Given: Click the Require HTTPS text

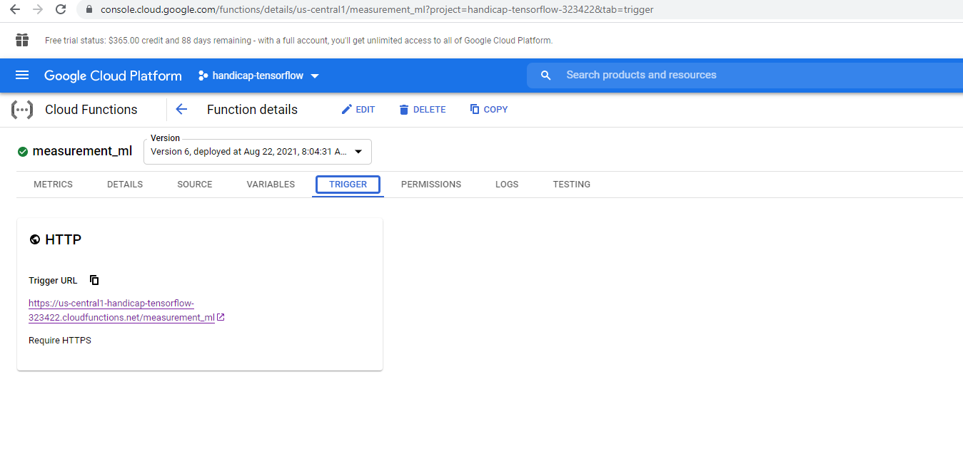Looking at the screenshot, I should pyautogui.click(x=60, y=341).
